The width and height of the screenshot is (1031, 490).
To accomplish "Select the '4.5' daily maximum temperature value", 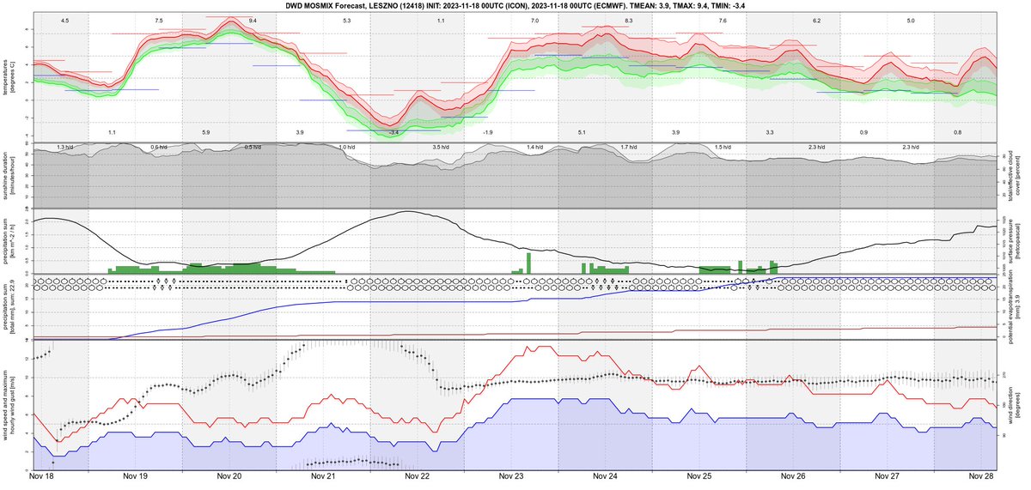I will point(64,20).
